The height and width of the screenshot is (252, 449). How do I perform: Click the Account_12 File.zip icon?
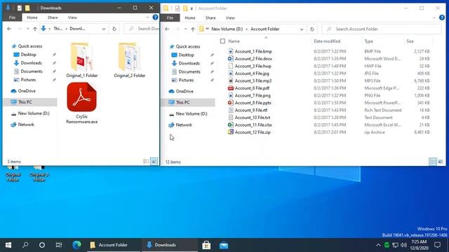point(231,132)
